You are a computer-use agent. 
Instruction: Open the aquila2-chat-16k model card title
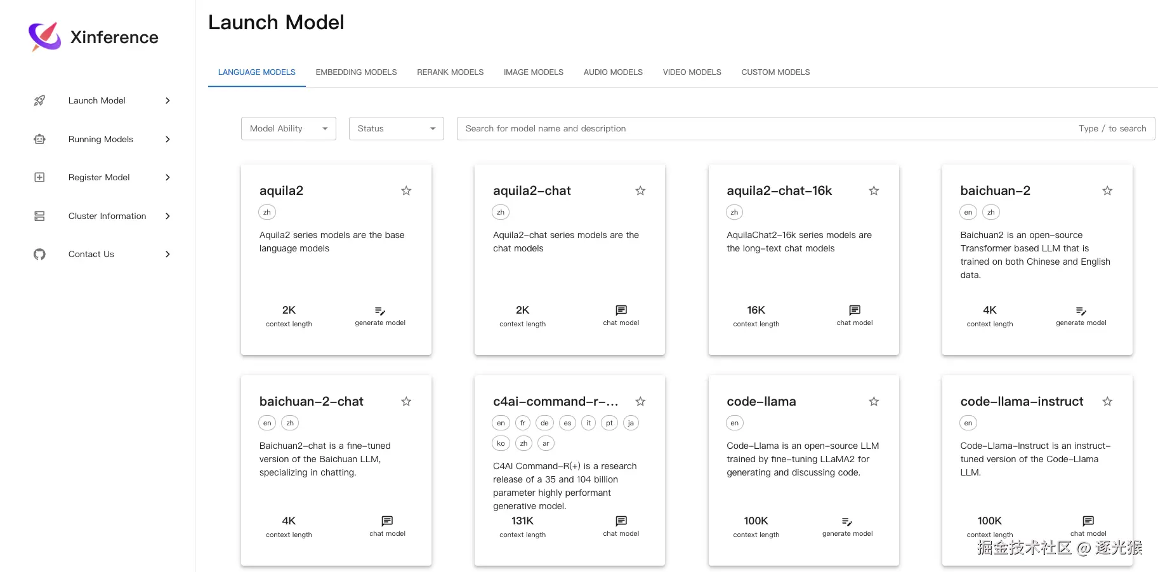coord(779,190)
